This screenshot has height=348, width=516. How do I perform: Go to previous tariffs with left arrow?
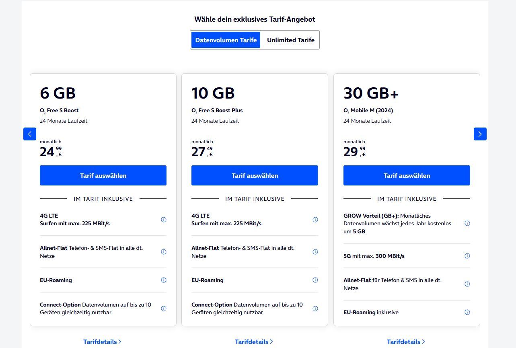(30, 134)
